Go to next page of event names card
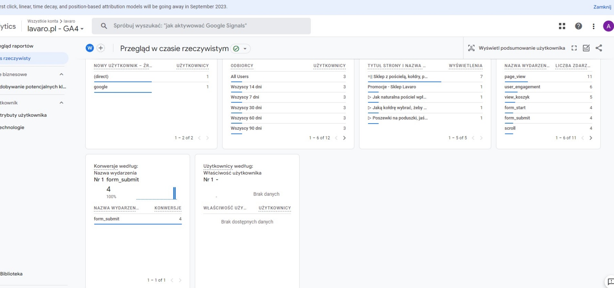 [x=591, y=138]
